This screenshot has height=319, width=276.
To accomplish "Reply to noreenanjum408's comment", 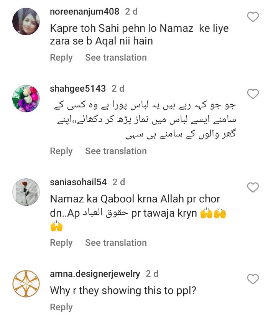I will pos(61,58).
